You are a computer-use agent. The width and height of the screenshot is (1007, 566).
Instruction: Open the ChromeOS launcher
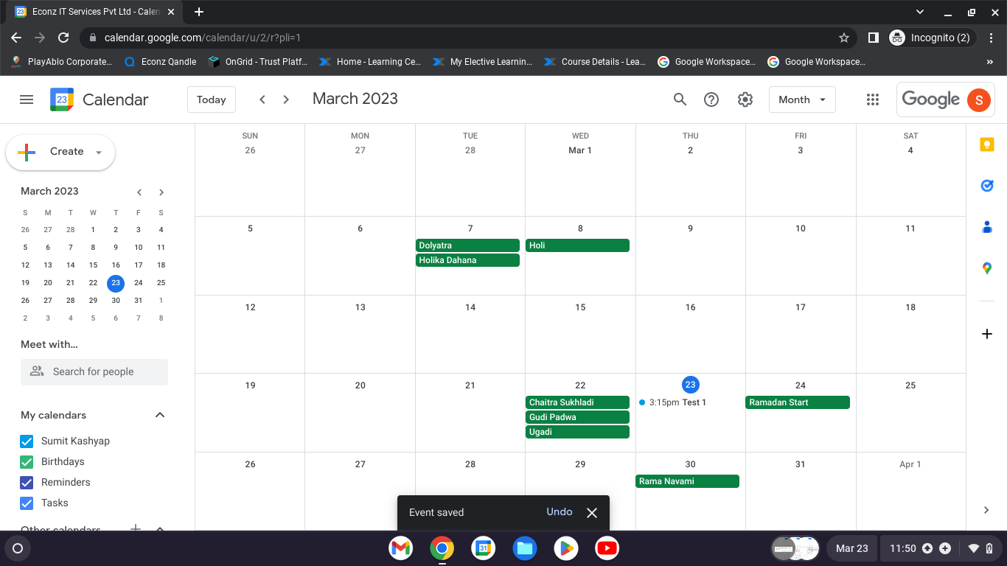[18, 548]
